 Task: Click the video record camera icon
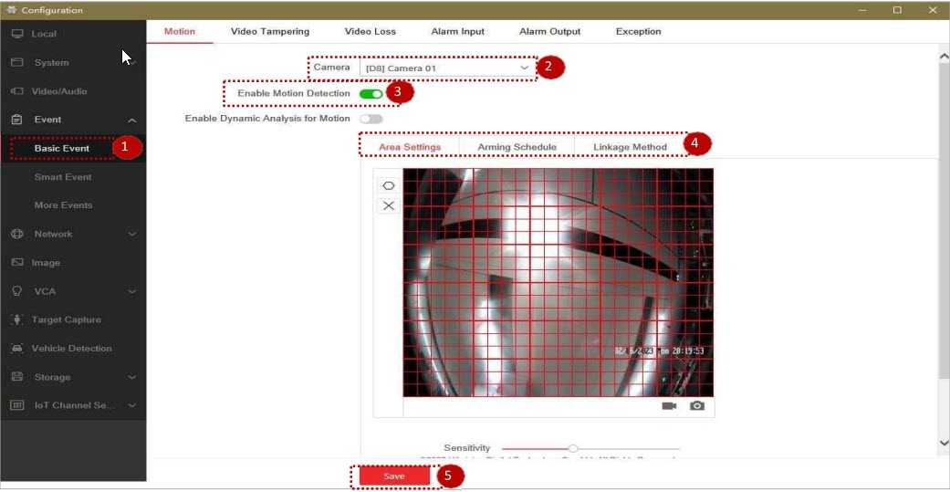(x=669, y=406)
